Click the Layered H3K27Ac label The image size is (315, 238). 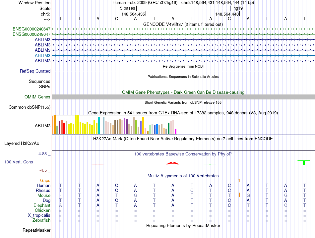pos(22,144)
